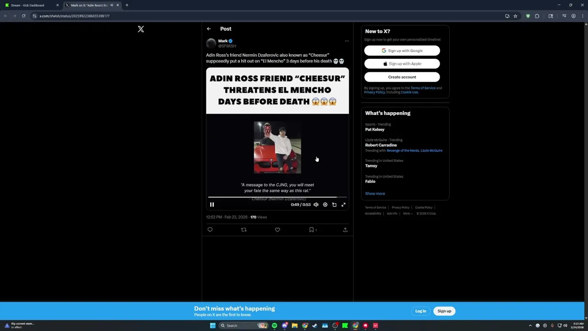Close the Kick Dashboard tab

tap(57, 5)
